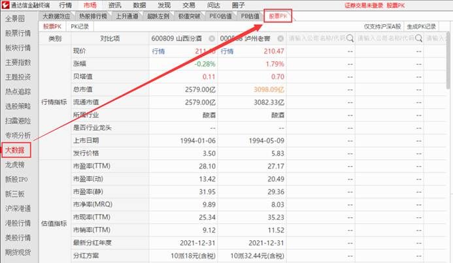
Task: Click the vertical scrollbar on the right edge
Action: click(448, 131)
